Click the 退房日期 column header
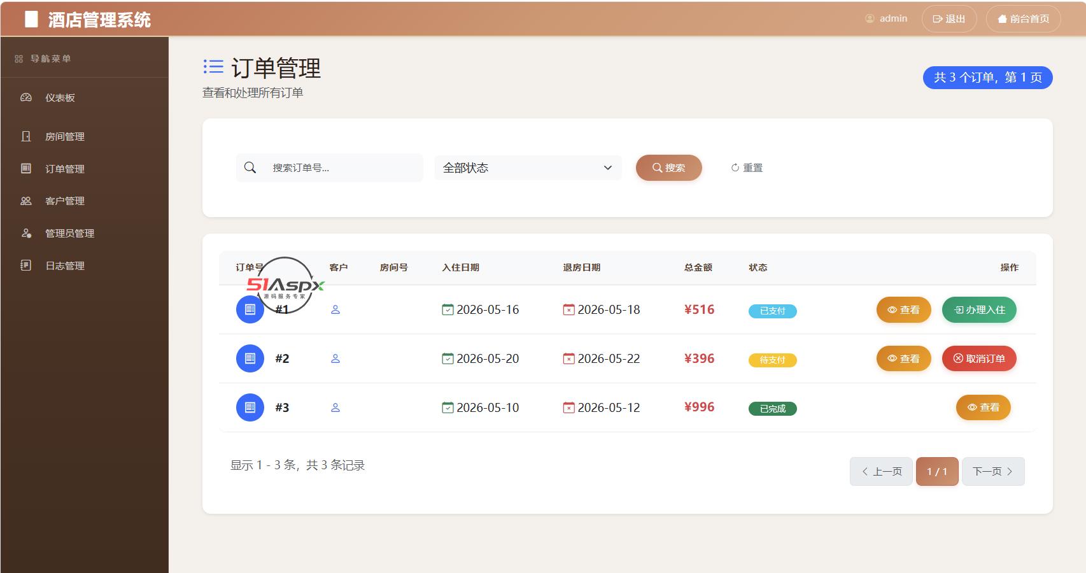The height and width of the screenshot is (573, 1086). (581, 267)
